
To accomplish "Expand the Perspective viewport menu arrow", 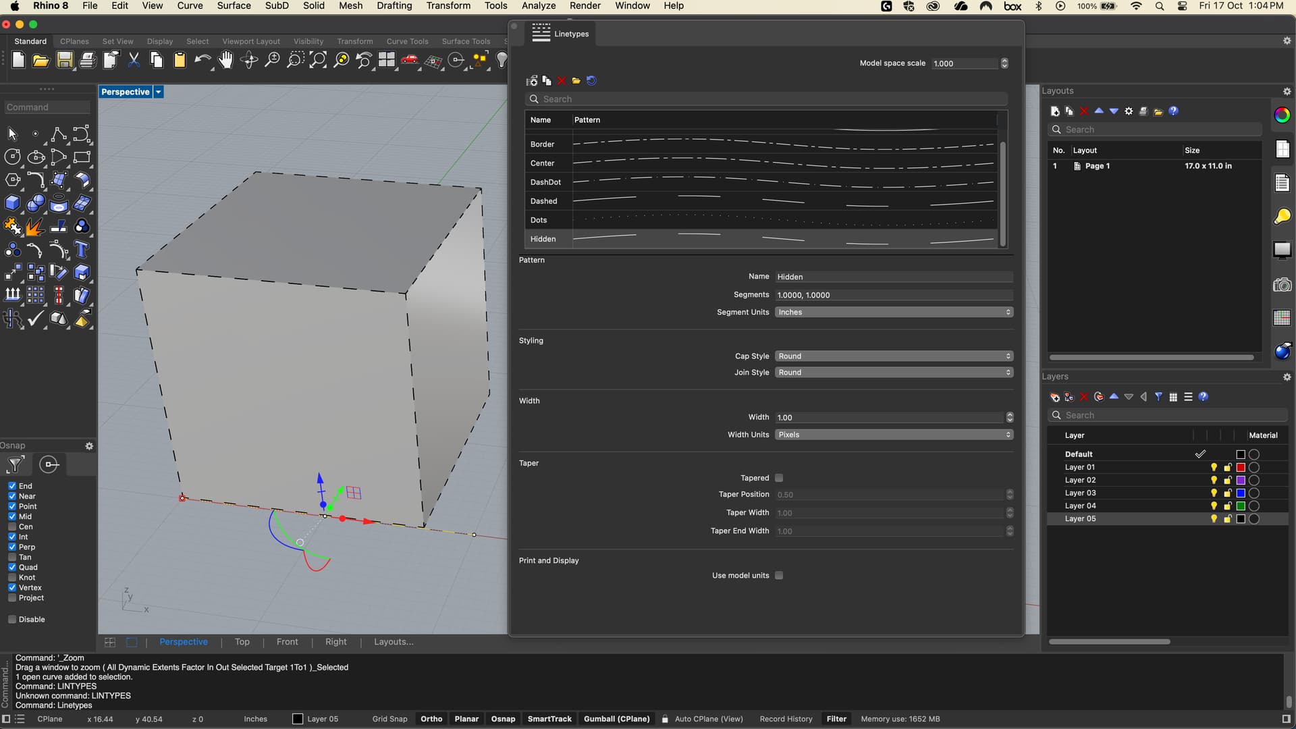I will click(159, 92).
